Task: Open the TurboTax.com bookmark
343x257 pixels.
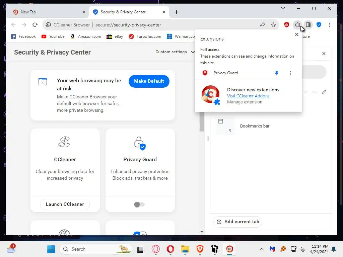Action: click(145, 36)
